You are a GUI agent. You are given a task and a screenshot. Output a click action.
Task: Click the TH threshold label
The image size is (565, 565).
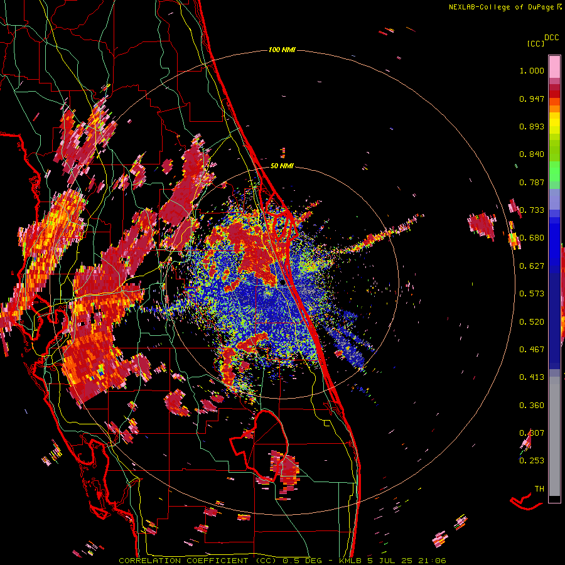point(539,489)
